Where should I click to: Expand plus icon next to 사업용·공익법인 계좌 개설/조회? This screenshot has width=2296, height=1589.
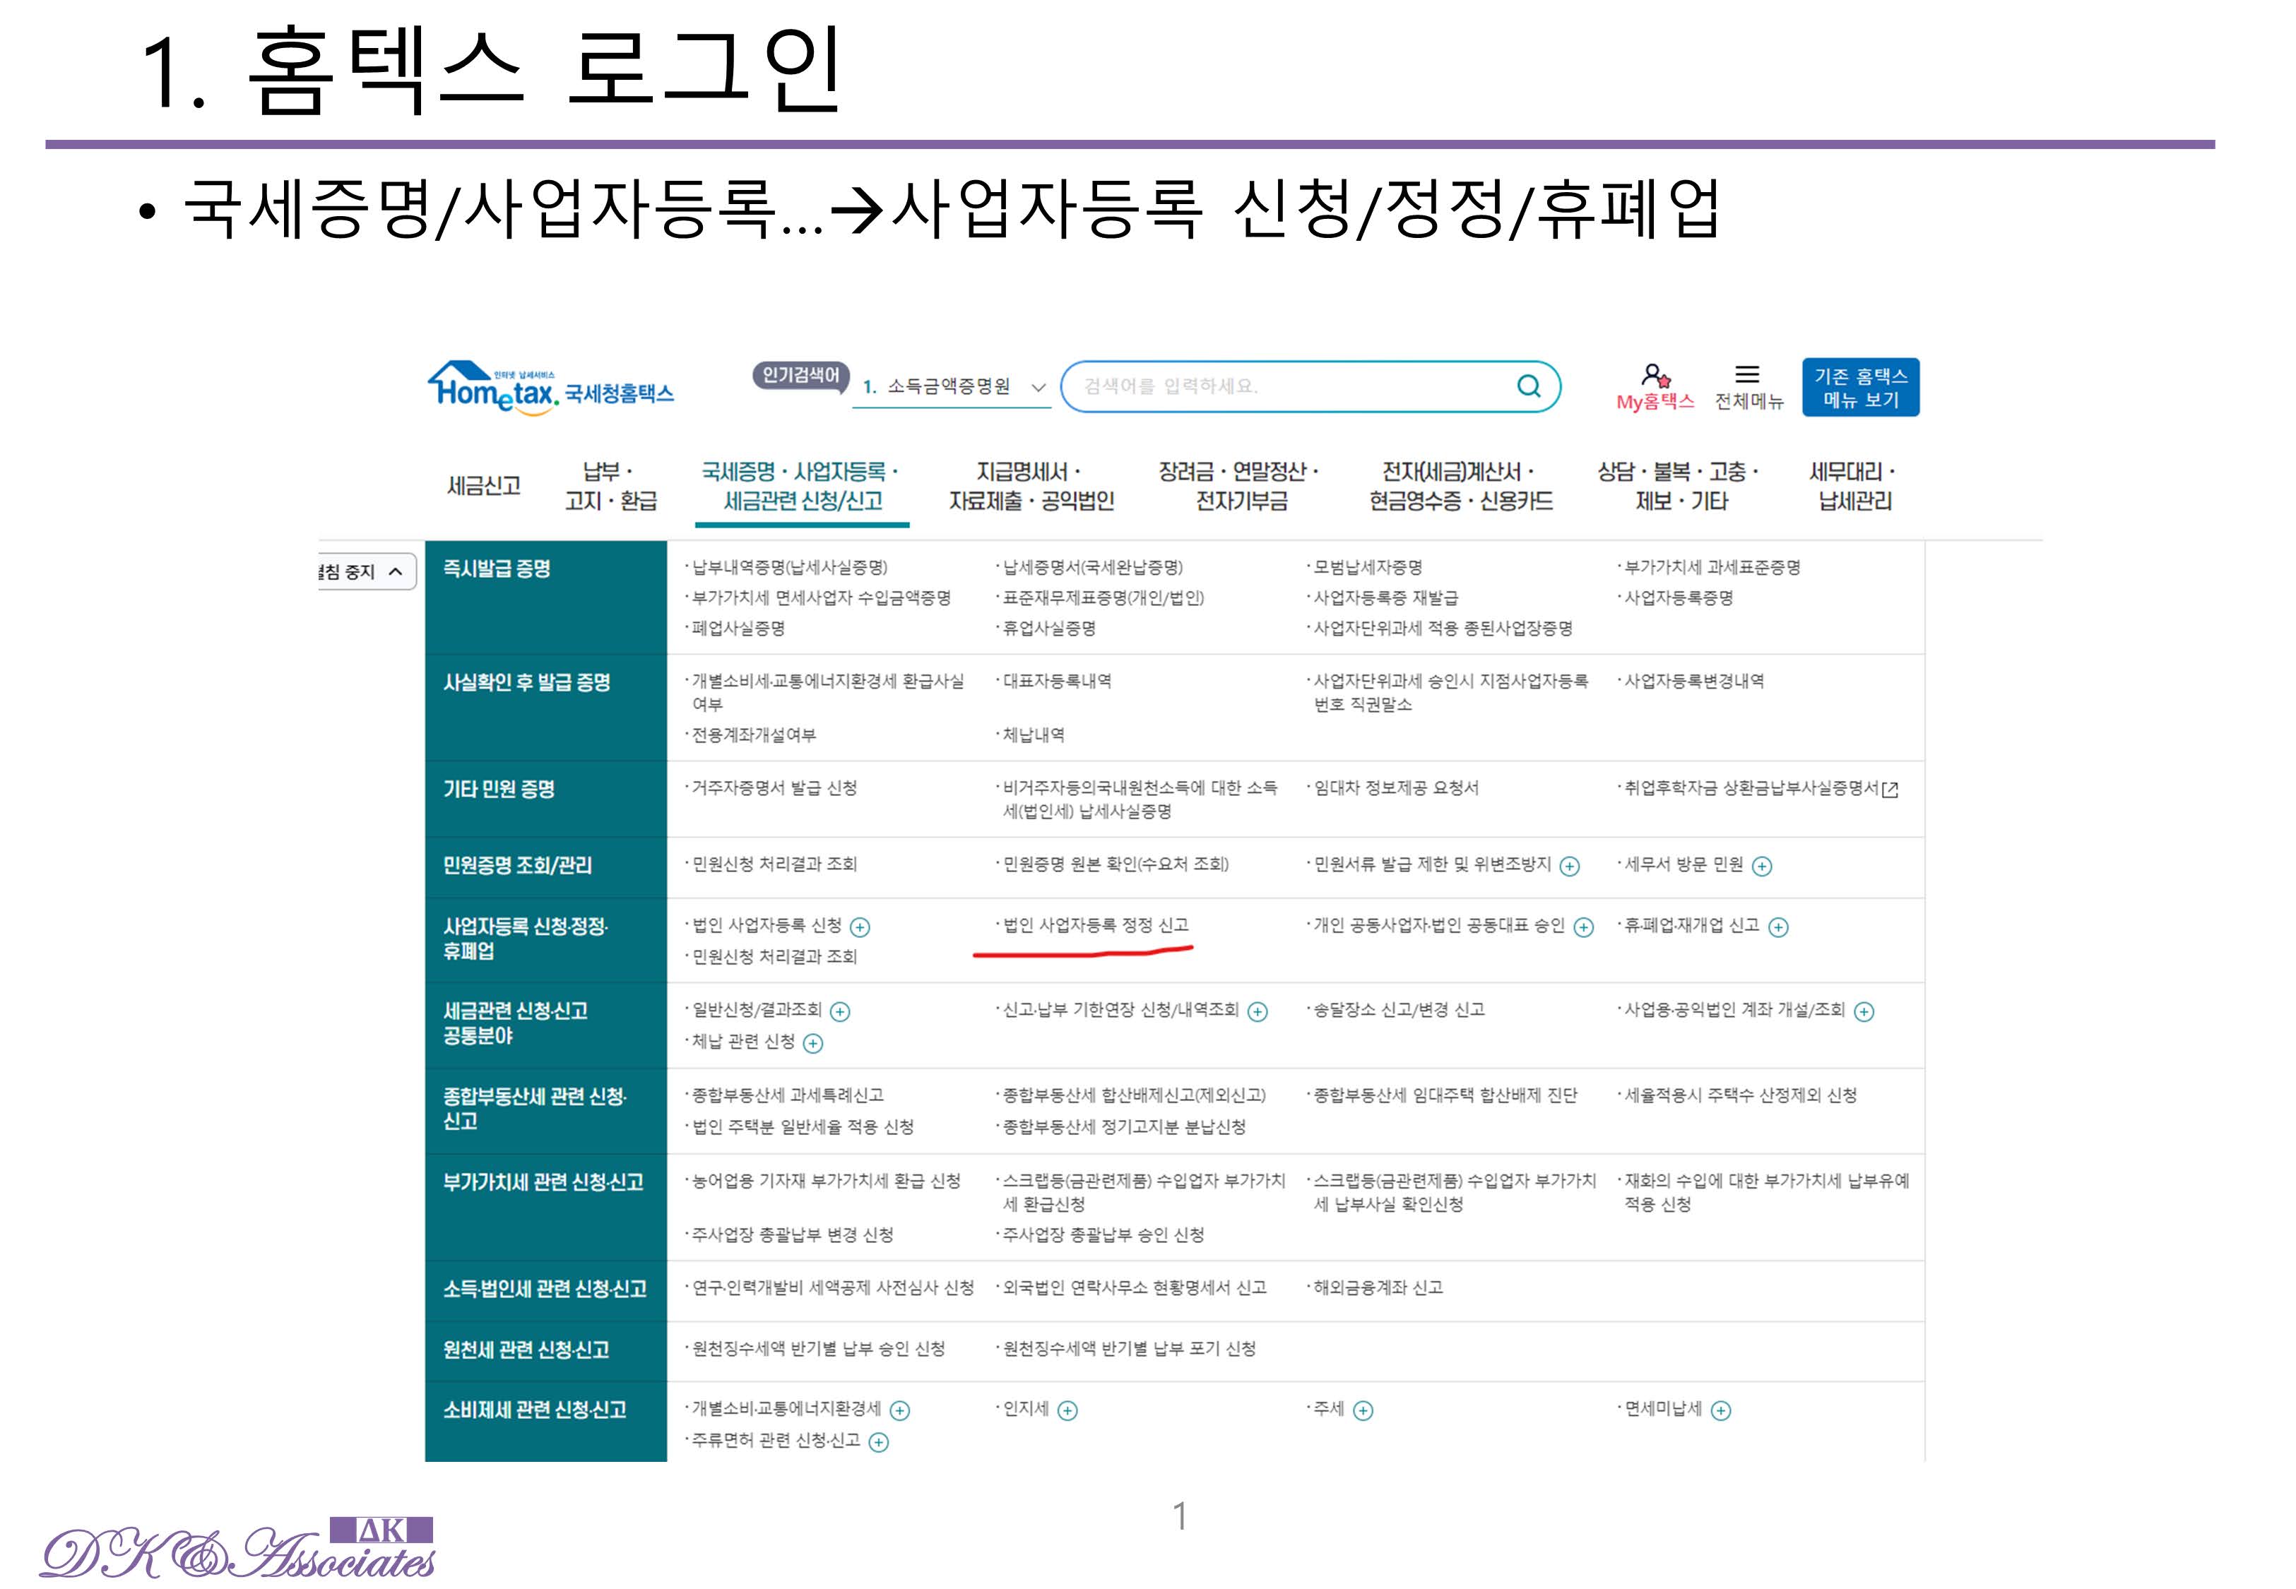point(1865,1013)
